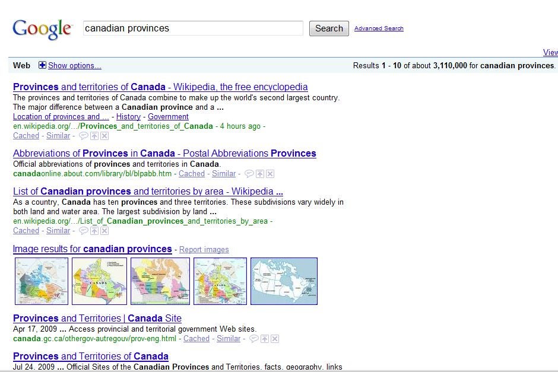Open Abbreviations of Provinces in Canada result
Screen dimensions: 558x372
coord(164,153)
